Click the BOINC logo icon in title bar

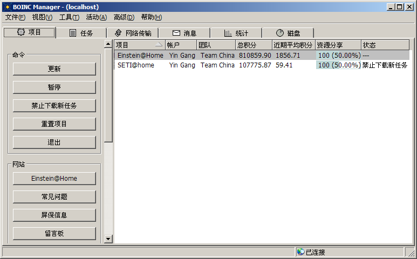8,7
